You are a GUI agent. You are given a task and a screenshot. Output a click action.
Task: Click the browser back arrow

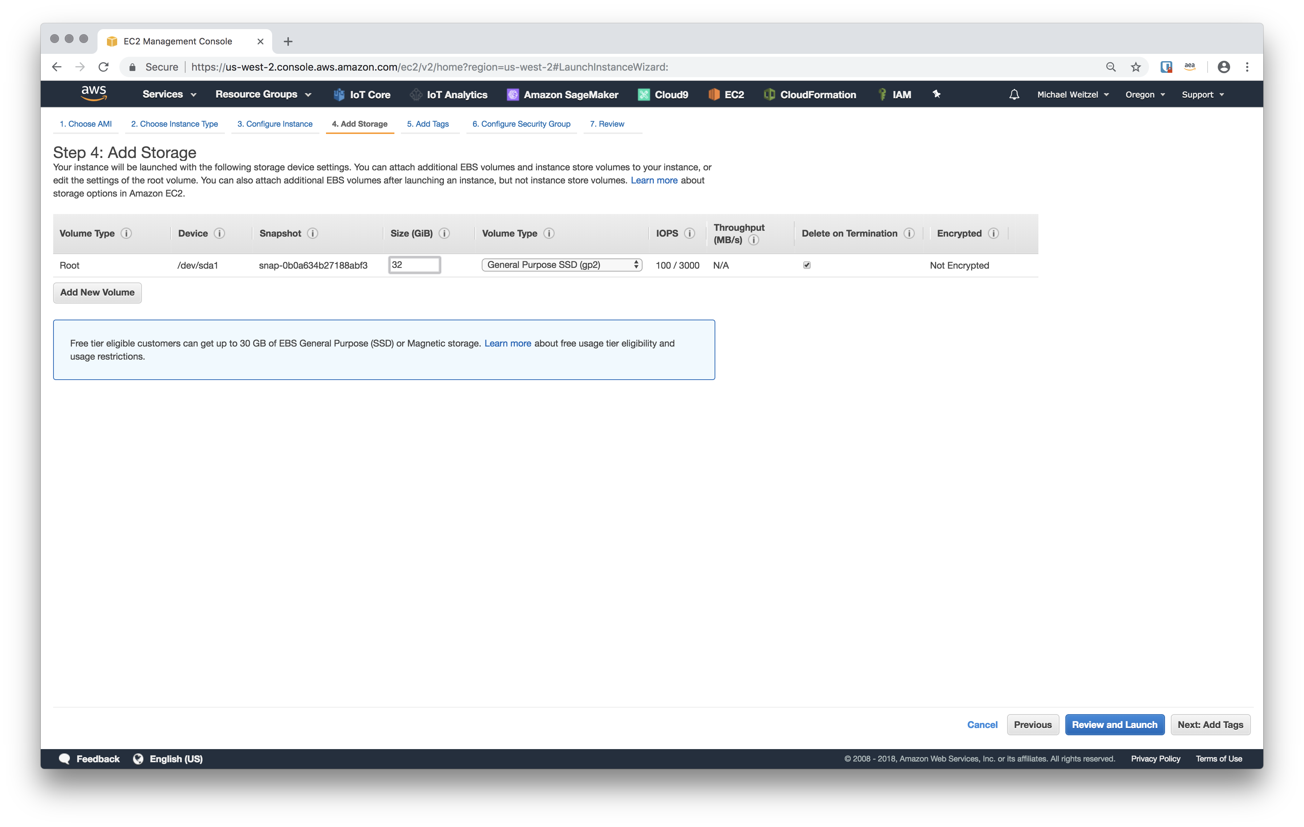click(57, 67)
